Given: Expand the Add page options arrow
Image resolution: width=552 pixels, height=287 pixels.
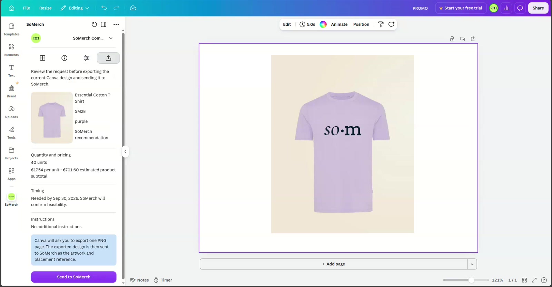Looking at the screenshot, I should 472,264.
